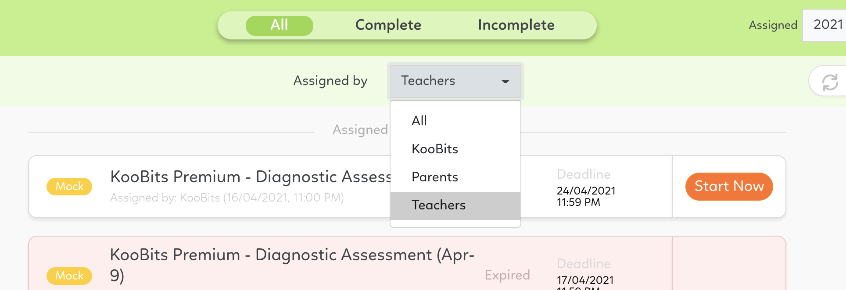Screen dimensions: 846x290
Task: Open the first Diagnostic Assessment title
Action: tap(250, 177)
